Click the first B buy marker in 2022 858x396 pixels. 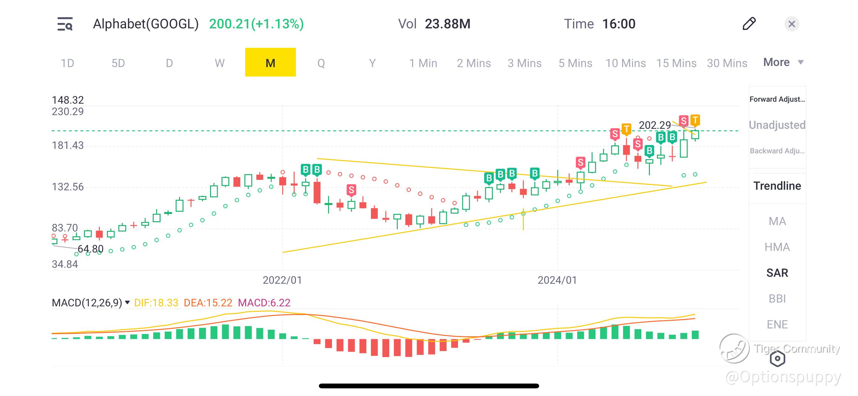(305, 170)
